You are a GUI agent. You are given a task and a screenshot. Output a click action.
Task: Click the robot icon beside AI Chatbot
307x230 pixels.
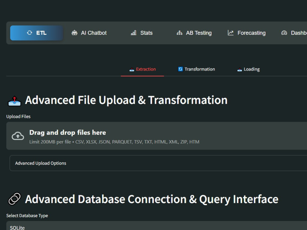[74, 33]
